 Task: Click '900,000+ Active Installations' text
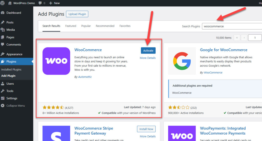pos(186,113)
